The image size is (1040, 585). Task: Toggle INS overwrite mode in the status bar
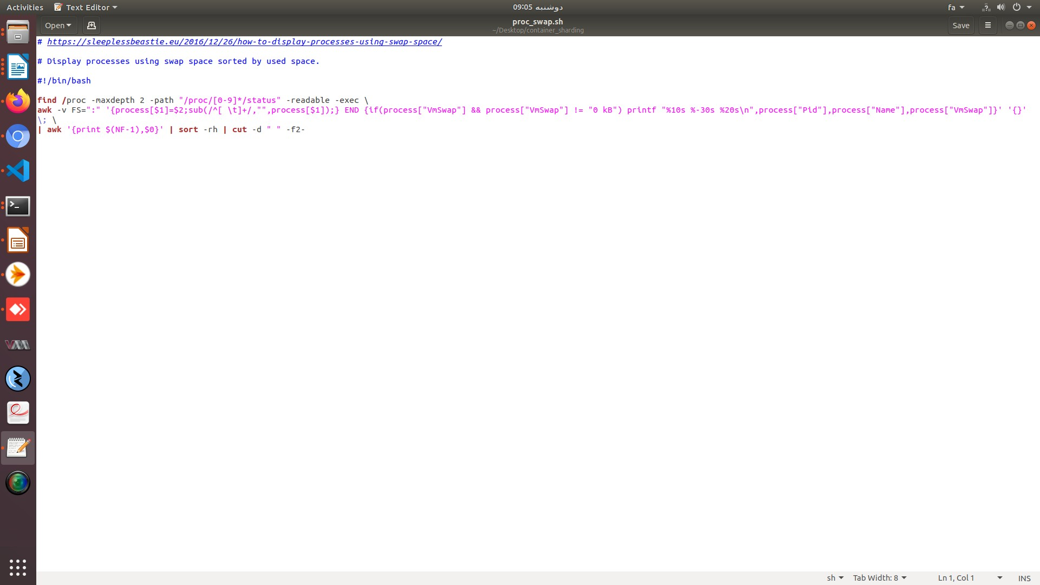[x=1024, y=578]
